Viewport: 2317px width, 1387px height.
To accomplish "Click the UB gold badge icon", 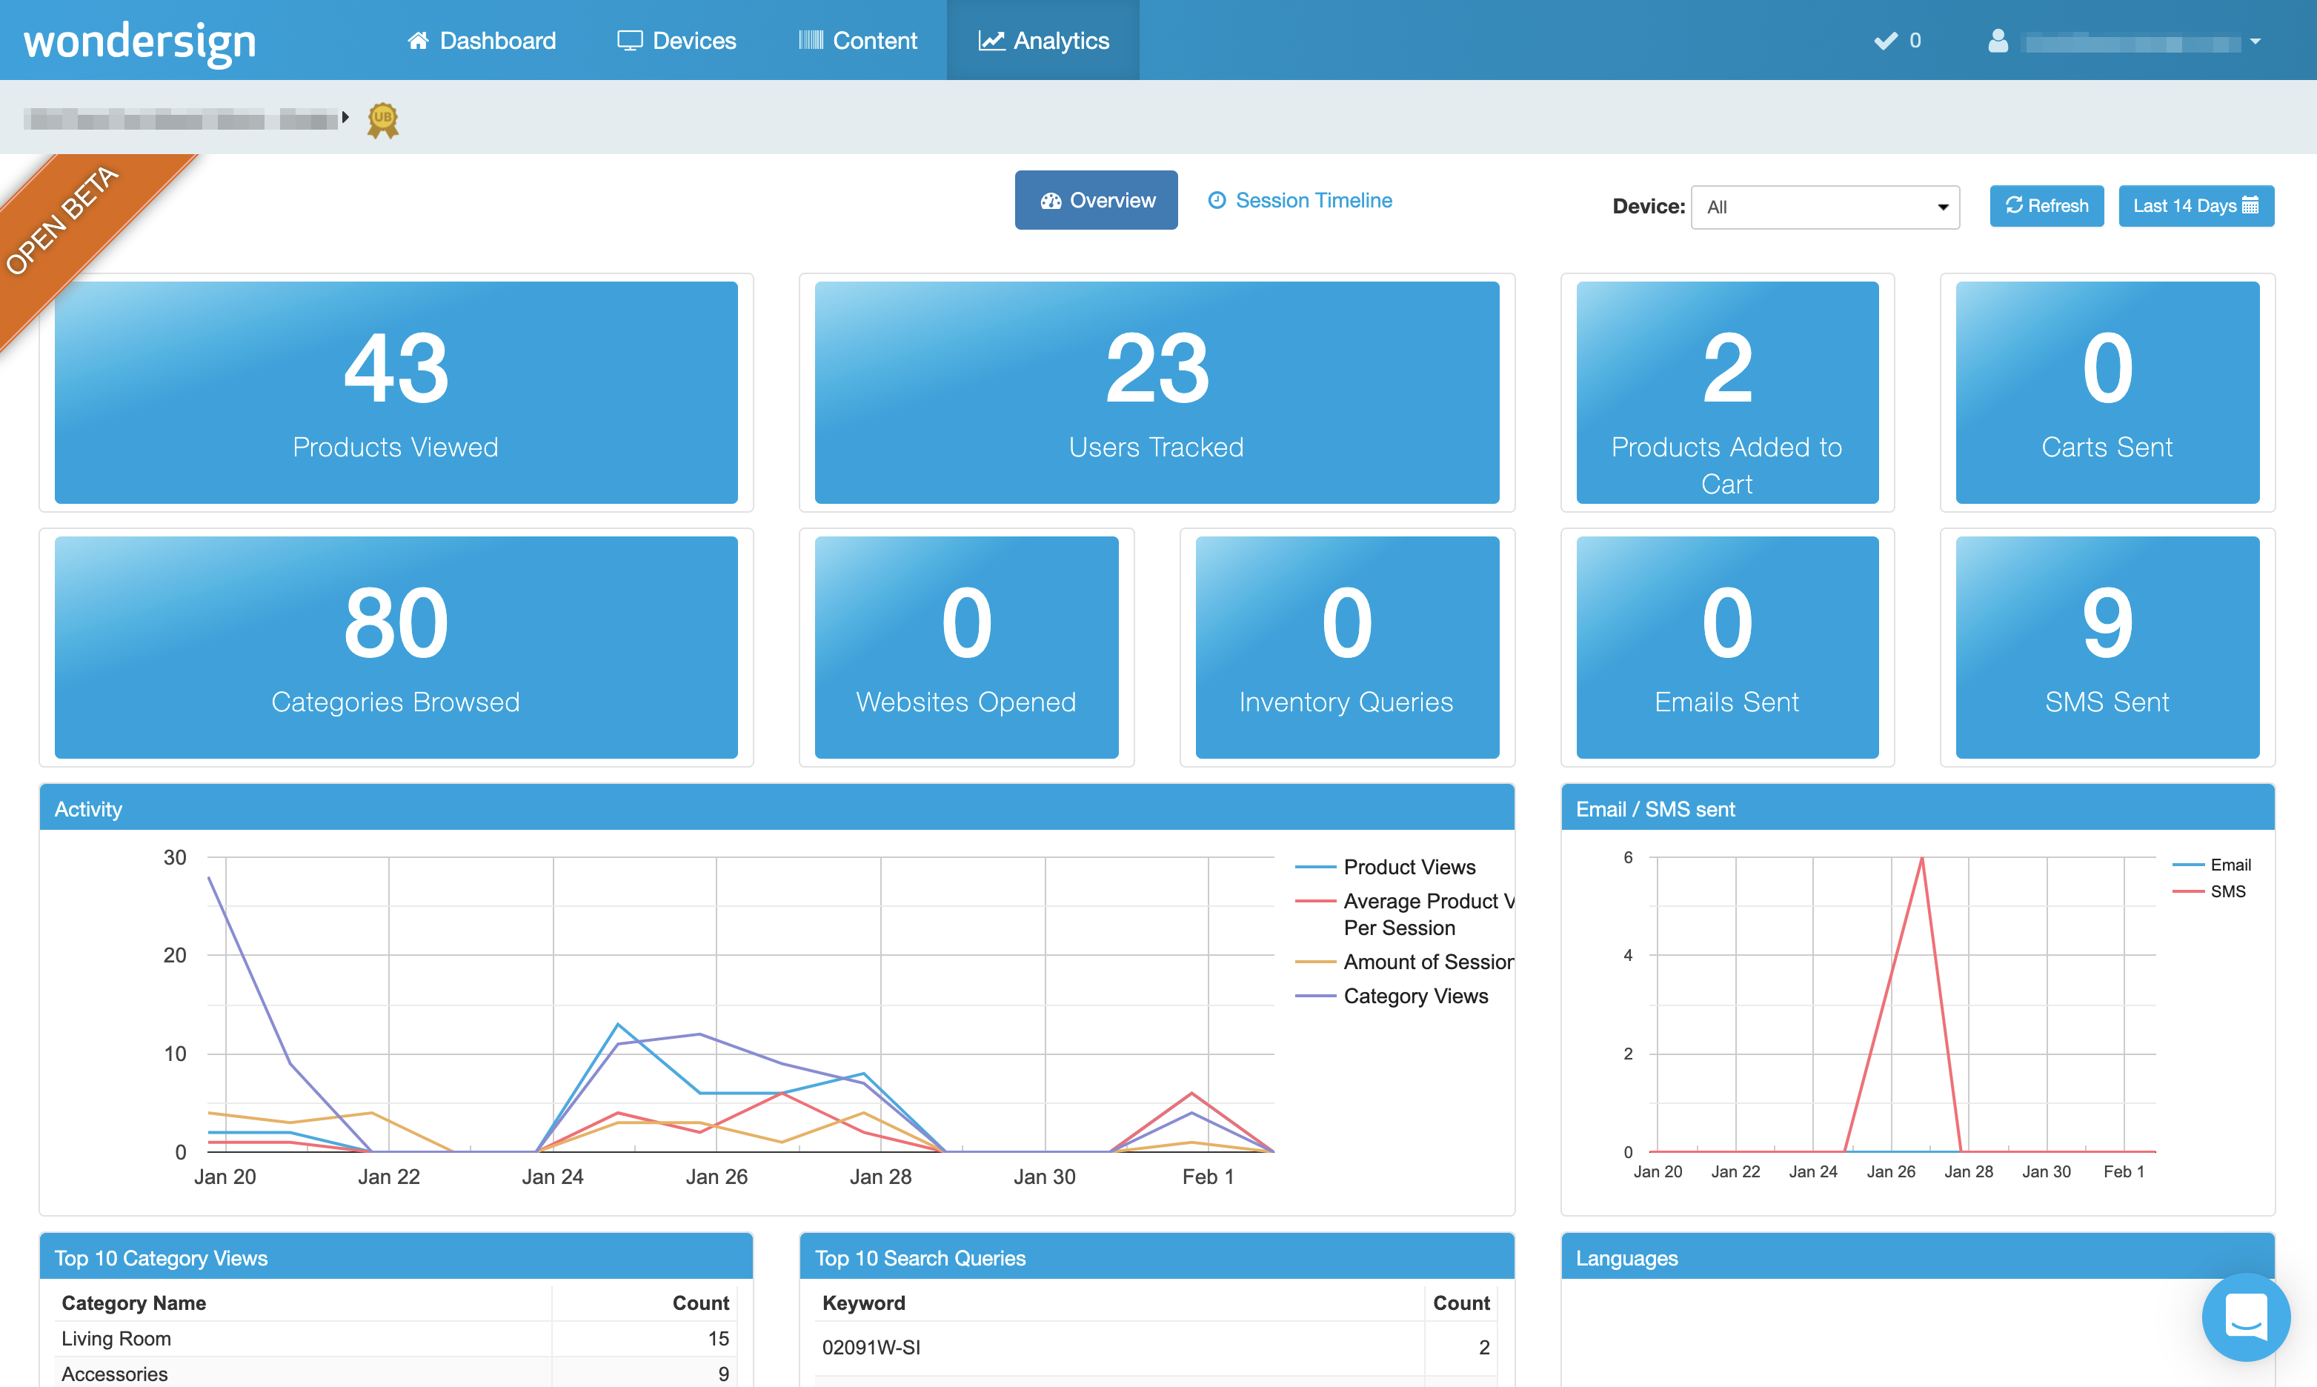I will click(382, 119).
